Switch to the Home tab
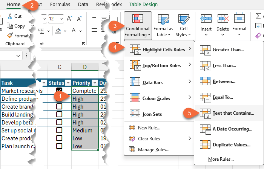Screen dimensions: 264x169 pyautogui.click(x=14, y=5)
